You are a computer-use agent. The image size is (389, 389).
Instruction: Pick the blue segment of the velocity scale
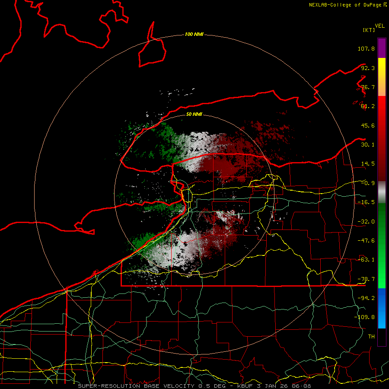(x=382, y=308)
